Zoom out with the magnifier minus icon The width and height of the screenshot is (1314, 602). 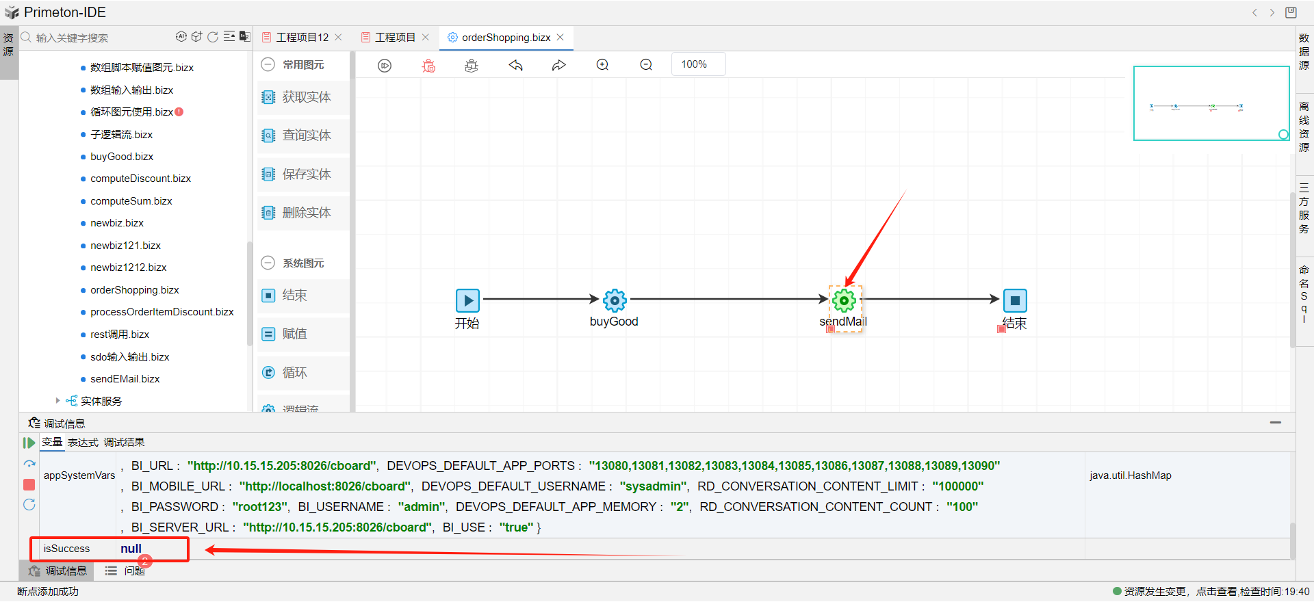coord(646,65)
